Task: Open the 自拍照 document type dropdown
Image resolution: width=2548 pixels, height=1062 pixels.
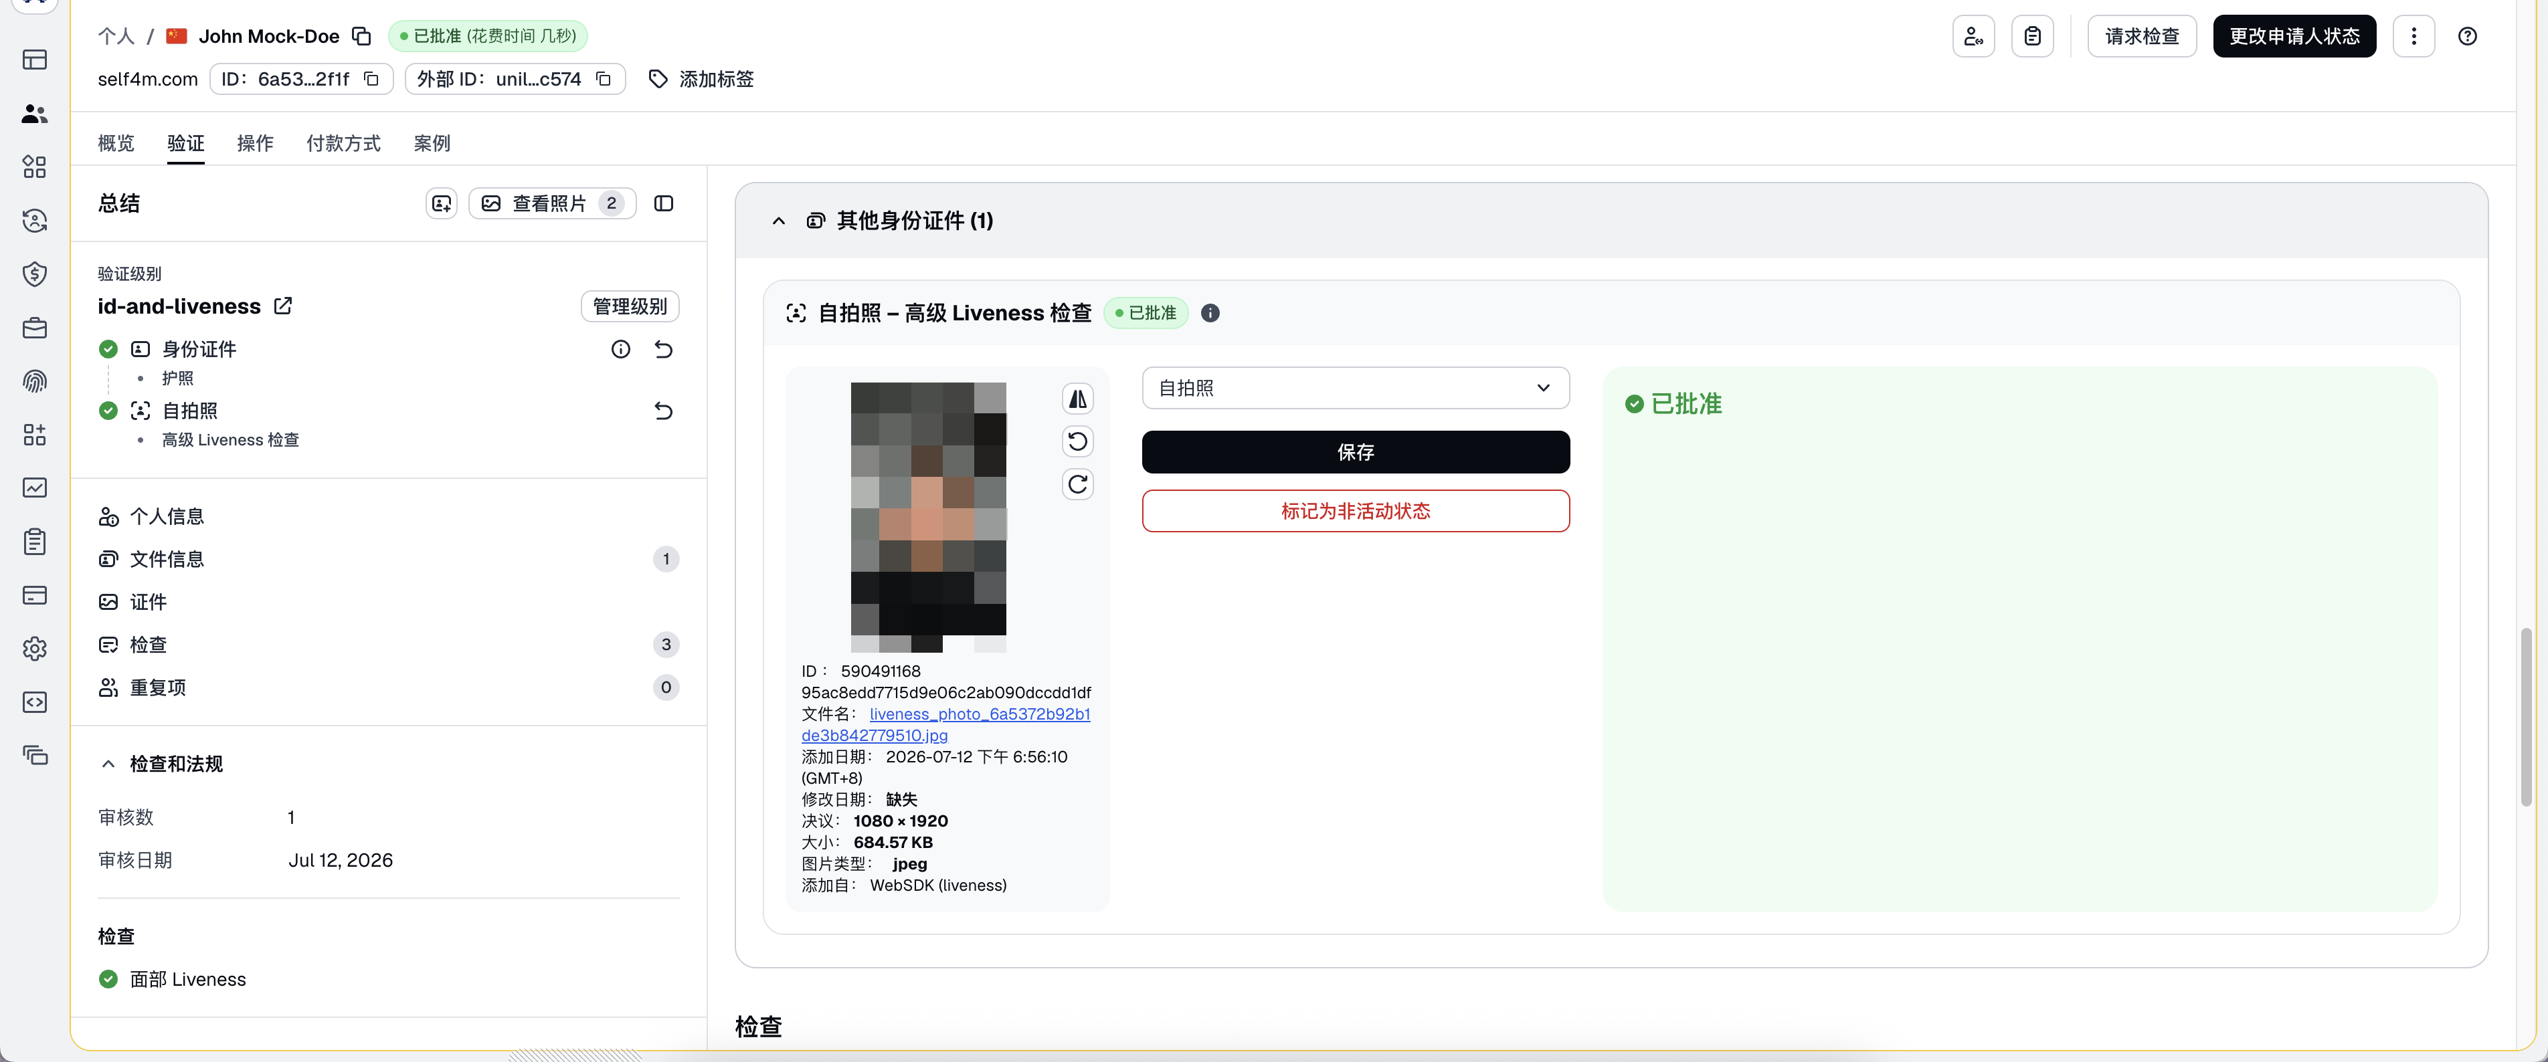Action: [x=1355, y=389]
